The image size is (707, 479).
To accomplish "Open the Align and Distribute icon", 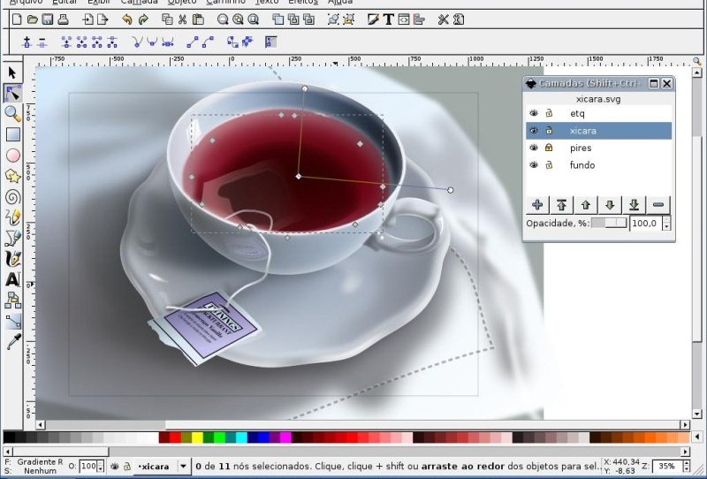I will (x=419, y=19).
